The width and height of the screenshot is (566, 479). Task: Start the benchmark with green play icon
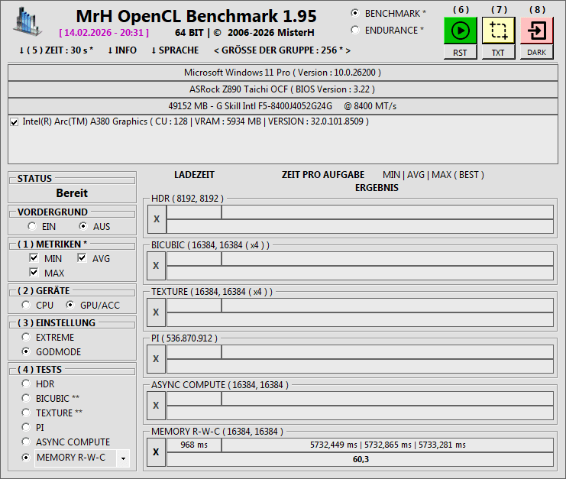coord(461,31)
